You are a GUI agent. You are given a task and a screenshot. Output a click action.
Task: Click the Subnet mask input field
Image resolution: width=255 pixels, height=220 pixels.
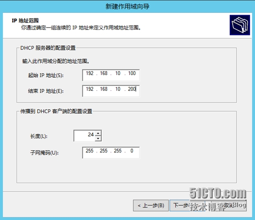click(111, 153)
